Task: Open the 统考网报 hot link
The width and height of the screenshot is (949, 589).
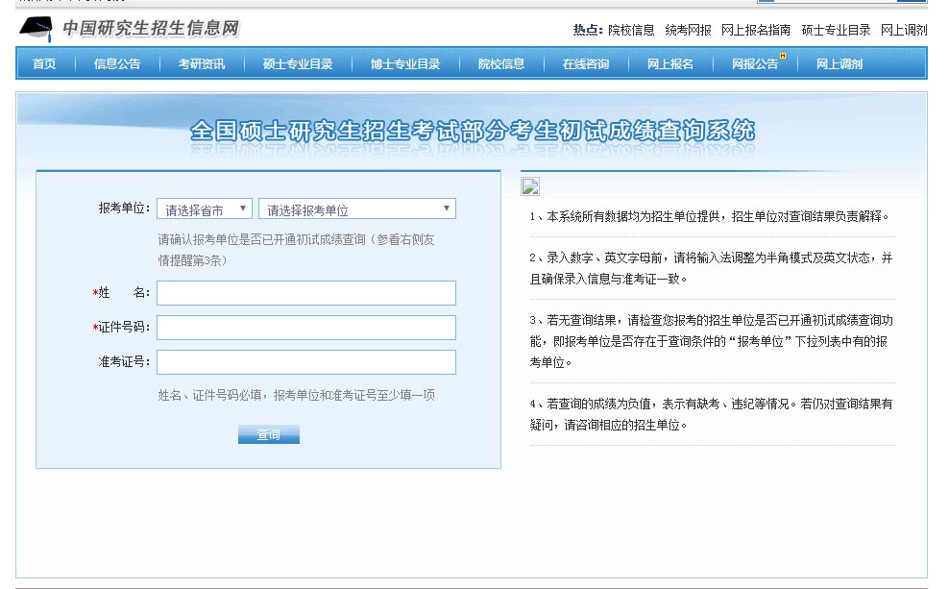Action: (x=688, y=30)
